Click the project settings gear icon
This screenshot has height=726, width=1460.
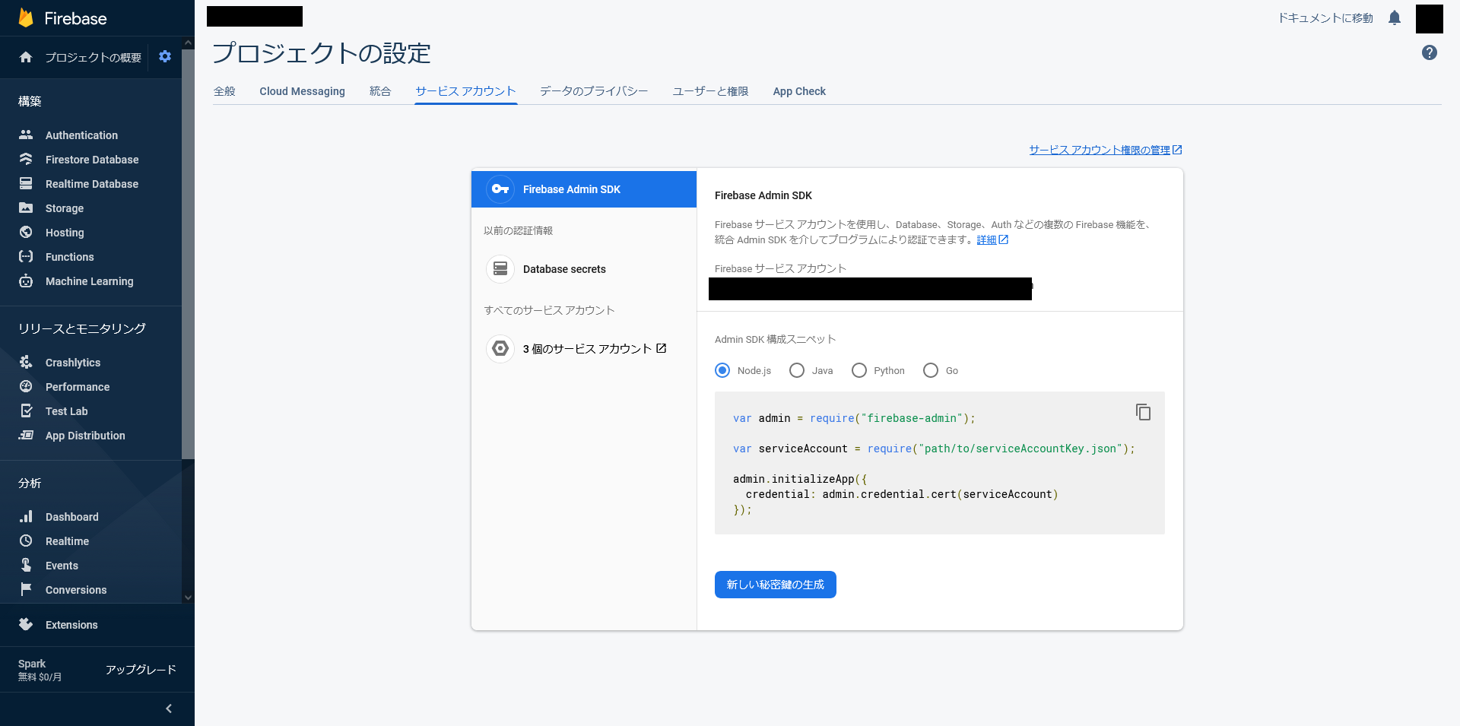165,57
